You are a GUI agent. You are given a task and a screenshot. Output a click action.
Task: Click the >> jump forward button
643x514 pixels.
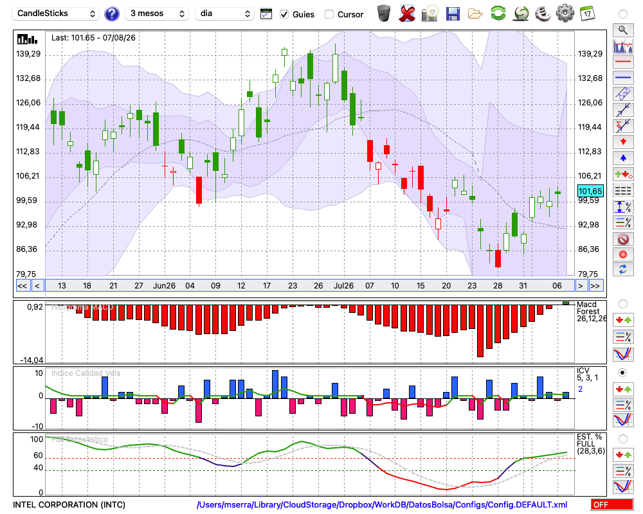pos(595,286)
